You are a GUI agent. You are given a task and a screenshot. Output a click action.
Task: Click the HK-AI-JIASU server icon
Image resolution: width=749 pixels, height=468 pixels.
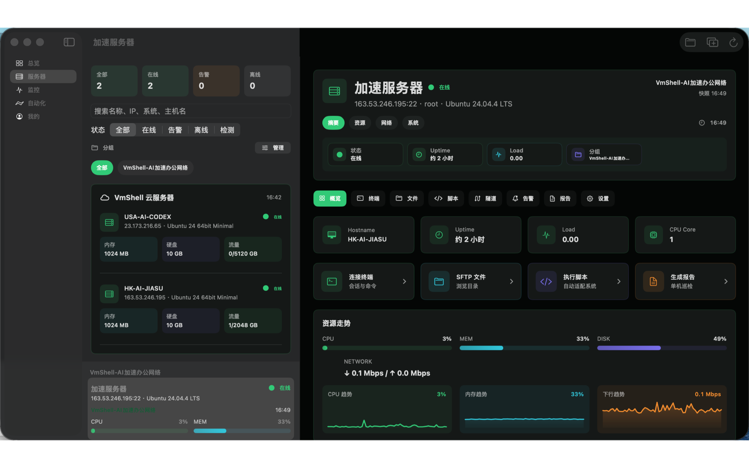click(x=109, y=294)
